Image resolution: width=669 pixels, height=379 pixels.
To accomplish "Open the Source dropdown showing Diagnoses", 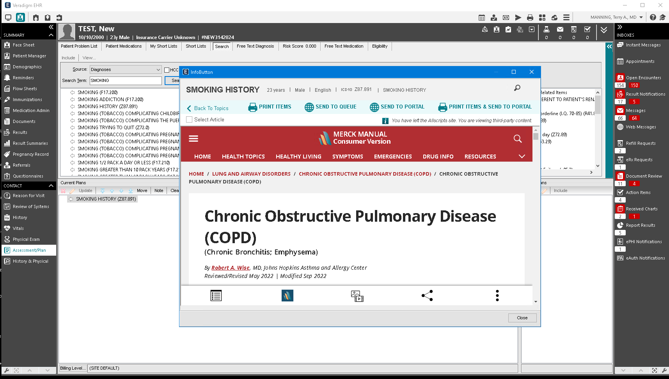I will point(125,69).
